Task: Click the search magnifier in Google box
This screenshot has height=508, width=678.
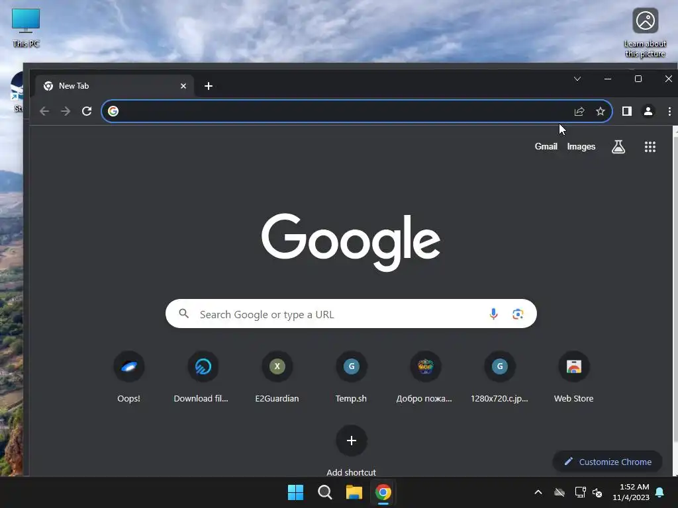Action: [184, 314]
